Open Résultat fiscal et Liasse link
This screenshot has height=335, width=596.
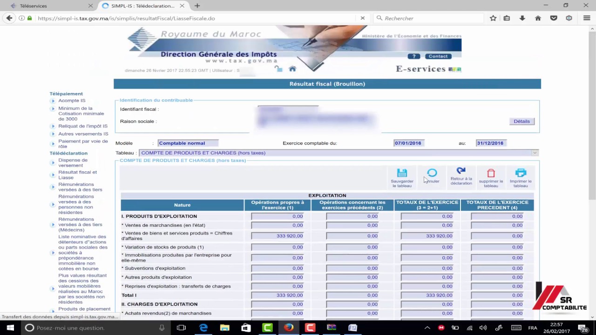[77, 175]
